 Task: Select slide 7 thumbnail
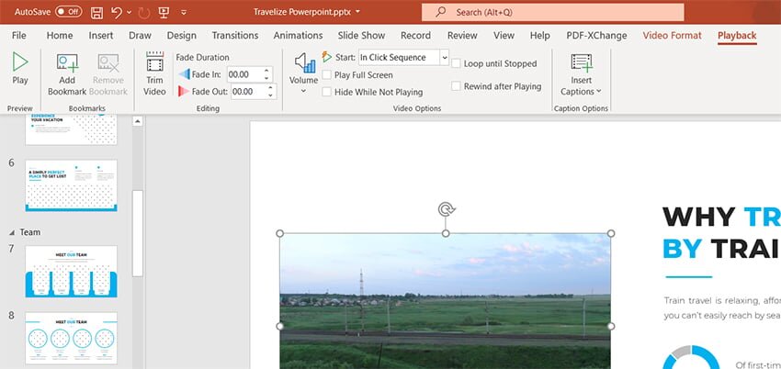coord(71,271)
